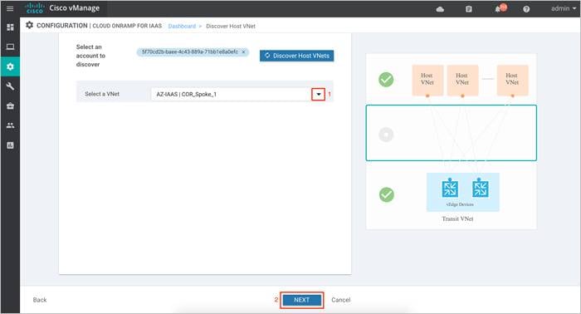Open the Tools wrench sidebar icon
The image size is (581, 314).
[x=10, y=86]
